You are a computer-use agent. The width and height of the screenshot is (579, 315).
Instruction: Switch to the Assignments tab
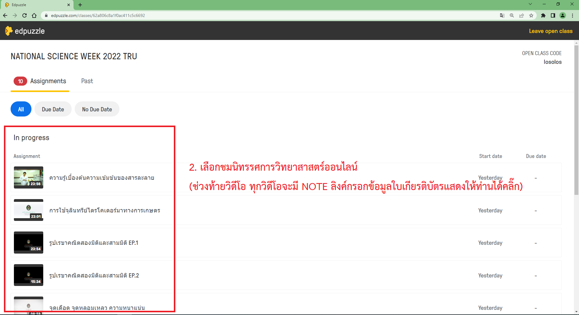coord(40,81)
